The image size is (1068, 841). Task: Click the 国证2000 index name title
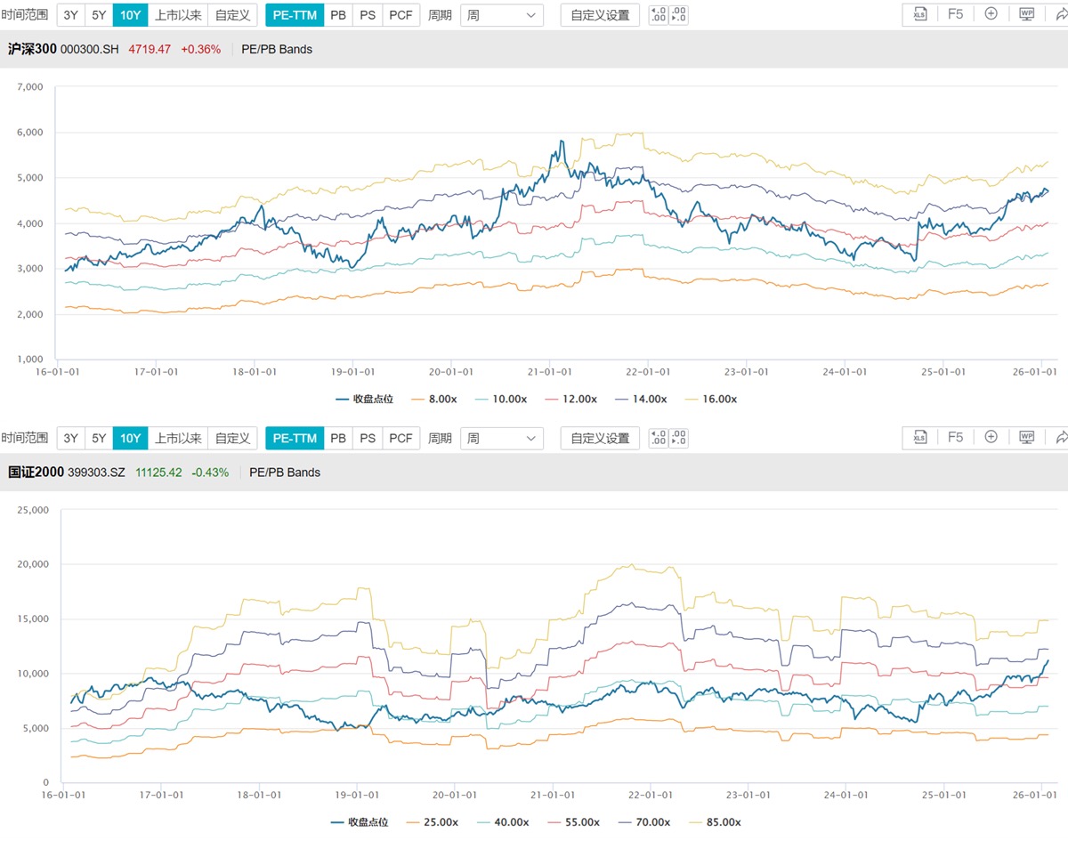point(36,473)
